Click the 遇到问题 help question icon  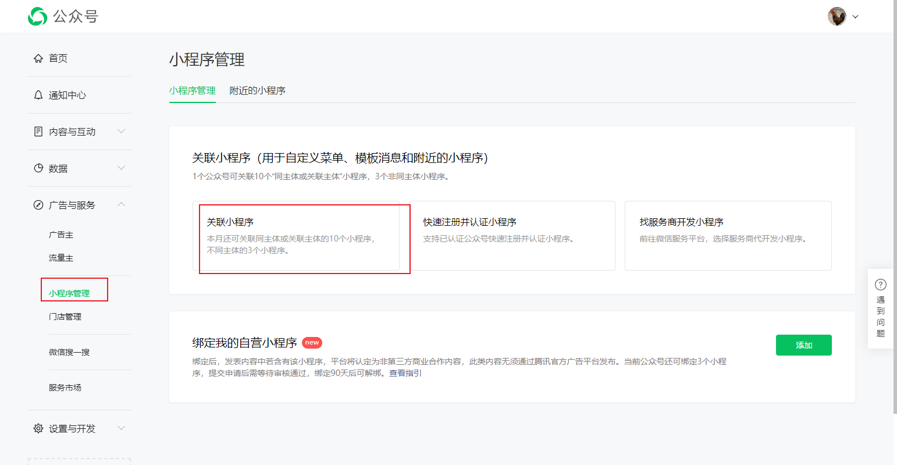pyautogui.click(x=881, y=285)
